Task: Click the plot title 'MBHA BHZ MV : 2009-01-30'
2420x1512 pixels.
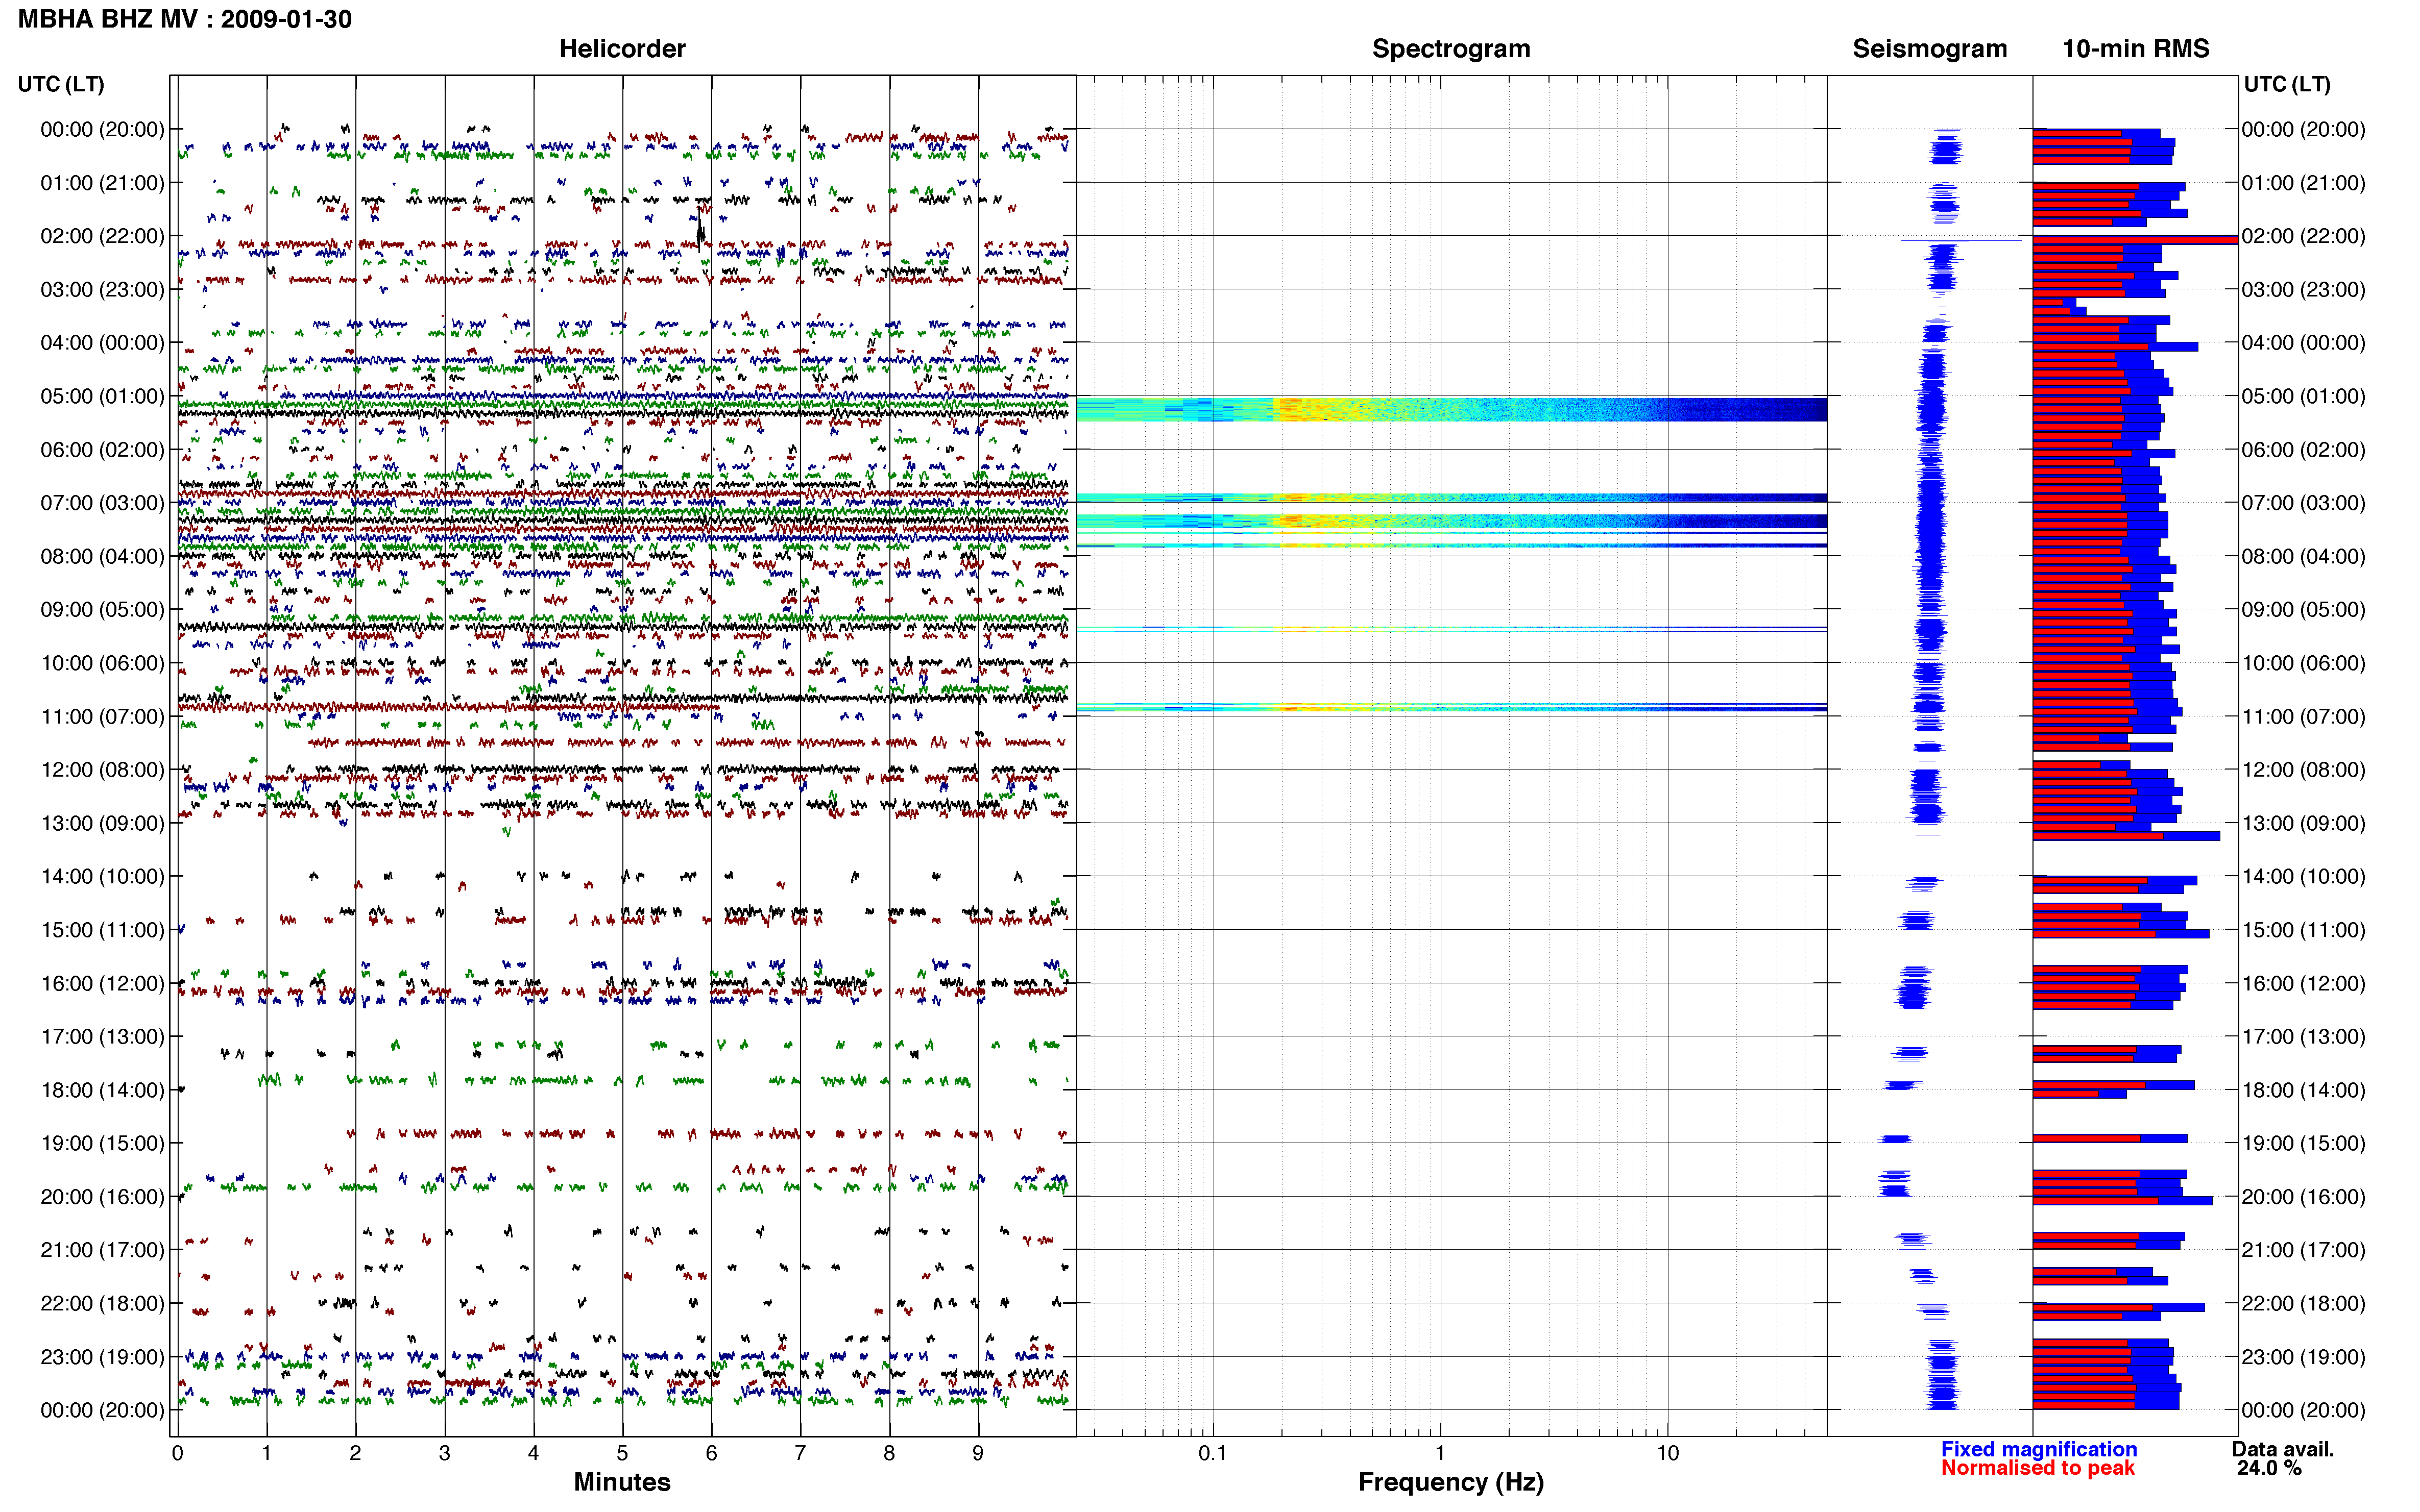Action: (x=185, y=19)
